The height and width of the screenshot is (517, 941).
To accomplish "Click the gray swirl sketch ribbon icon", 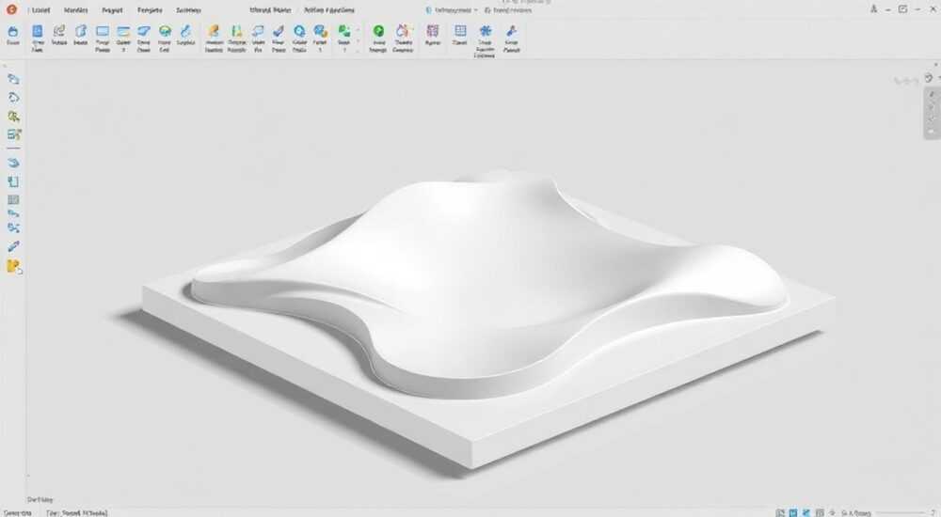I will click(x=58, y=31).
